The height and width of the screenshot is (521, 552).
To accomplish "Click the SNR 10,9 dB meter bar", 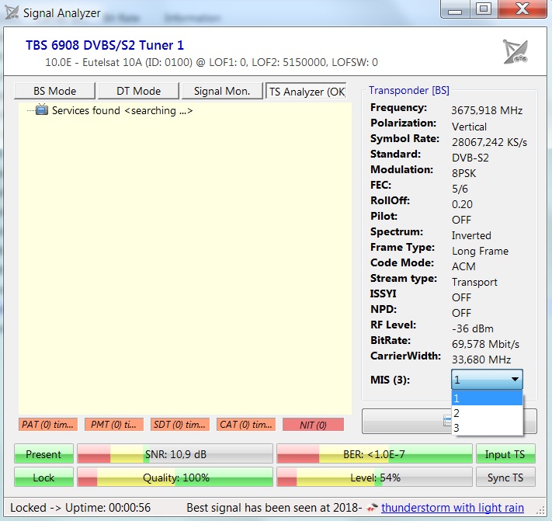I will (175, 453).
